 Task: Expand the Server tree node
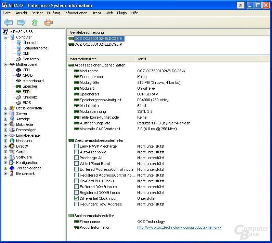point(6,114)
